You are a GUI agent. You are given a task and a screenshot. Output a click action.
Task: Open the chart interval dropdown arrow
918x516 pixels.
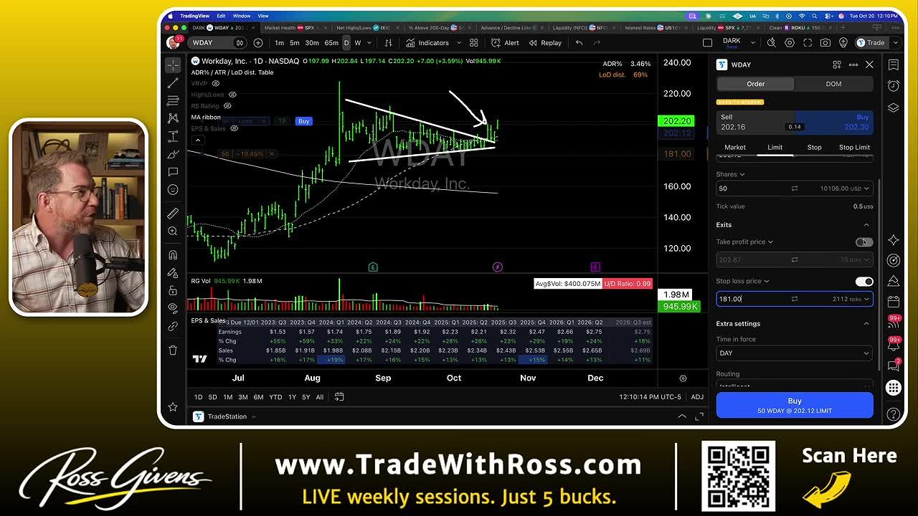coord(370,43)
